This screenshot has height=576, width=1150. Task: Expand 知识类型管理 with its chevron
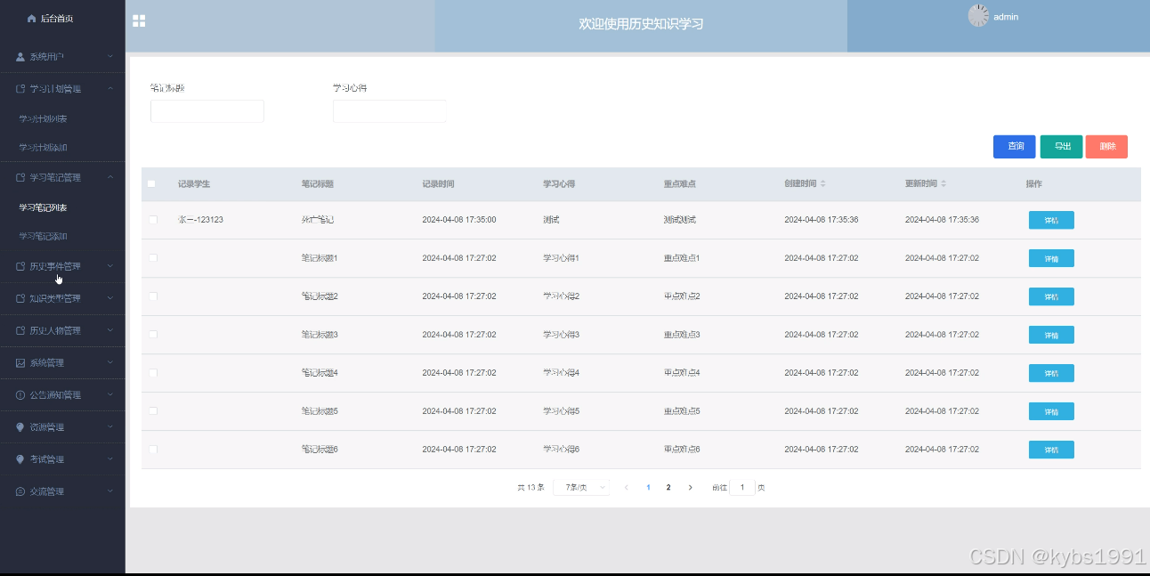(109, 298)
